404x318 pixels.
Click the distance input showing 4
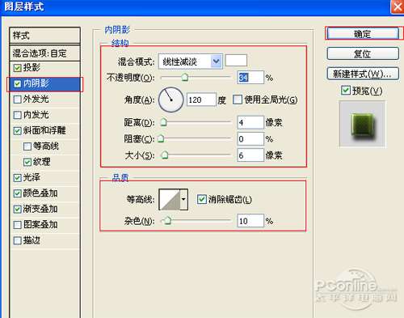[x=250, y=123]
